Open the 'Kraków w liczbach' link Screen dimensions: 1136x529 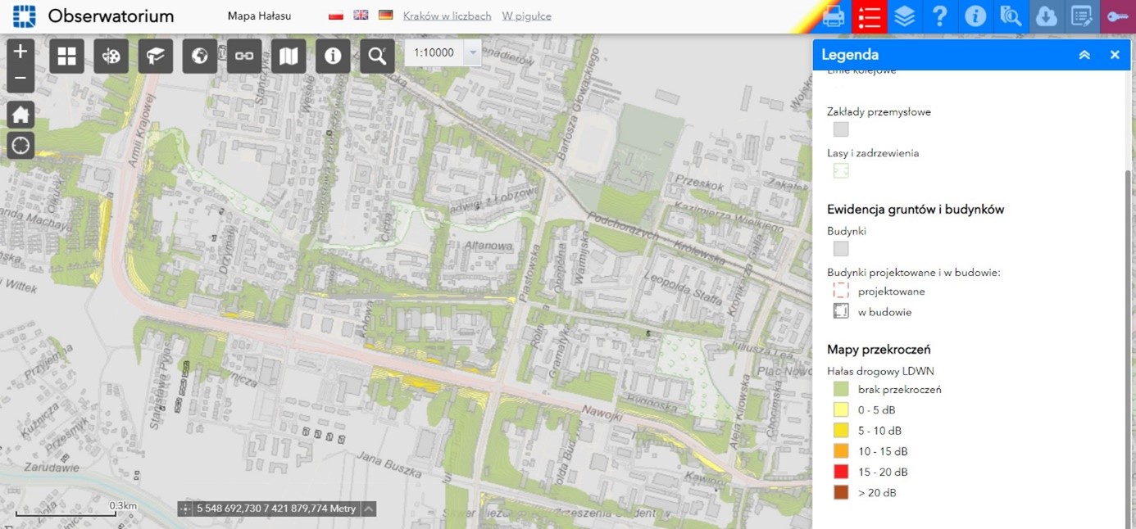click(447, 16)
